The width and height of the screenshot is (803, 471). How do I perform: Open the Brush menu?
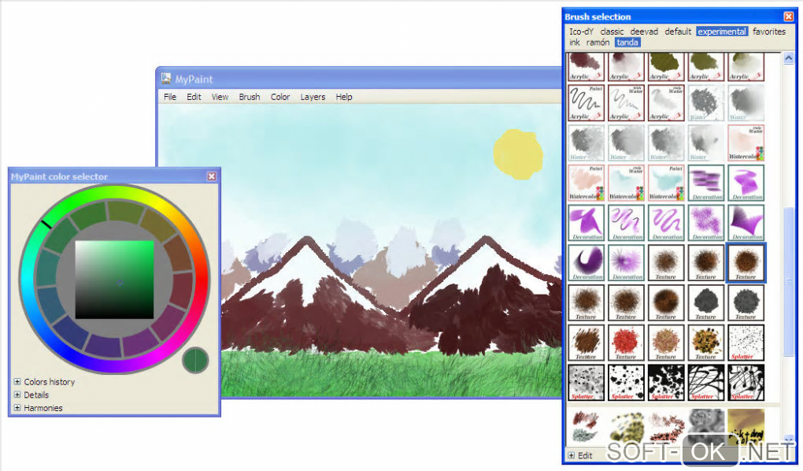coord(250,97)
